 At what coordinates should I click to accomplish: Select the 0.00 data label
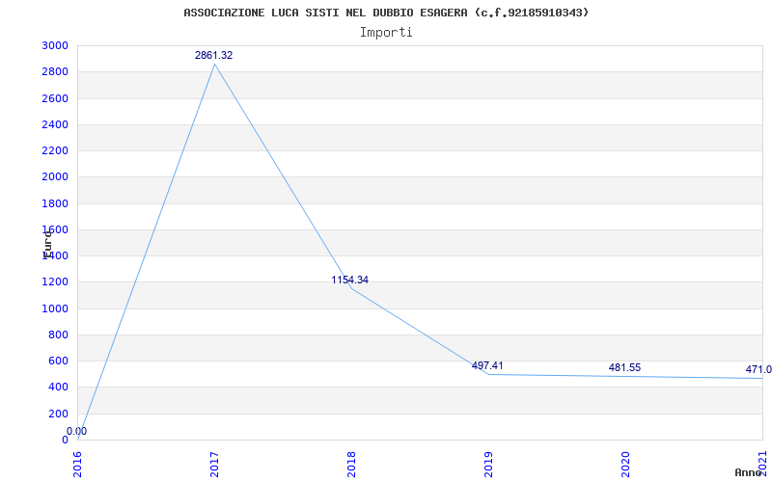(x=77, y=431)
